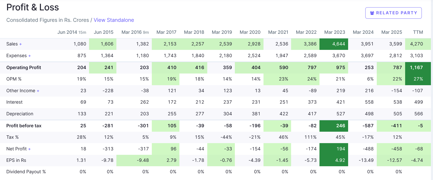Select the Mar 2023 column header
The height and width of the screenshot is (180, 433).
point(335,32)
